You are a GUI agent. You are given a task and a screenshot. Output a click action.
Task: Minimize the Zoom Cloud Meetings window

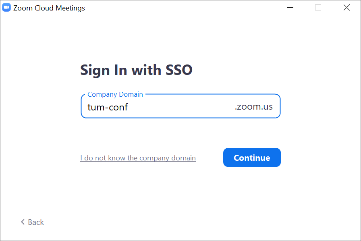tap(289, 8)
